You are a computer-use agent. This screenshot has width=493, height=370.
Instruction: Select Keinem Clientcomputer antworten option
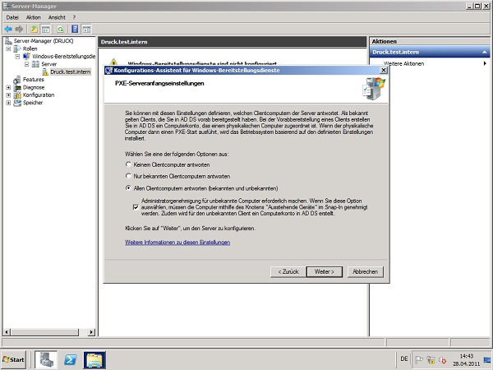128,164
